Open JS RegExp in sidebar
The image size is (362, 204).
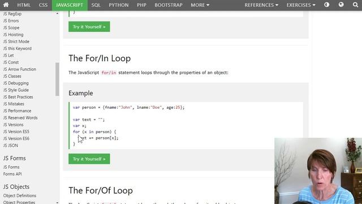click(x=12, y=14)
